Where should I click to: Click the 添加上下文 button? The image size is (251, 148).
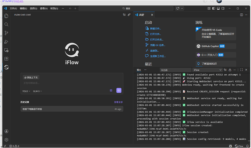31,77
